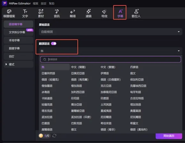Choose 中文（簡體） language
Viewport: 185px width, 143px height.
click(78, 67)
